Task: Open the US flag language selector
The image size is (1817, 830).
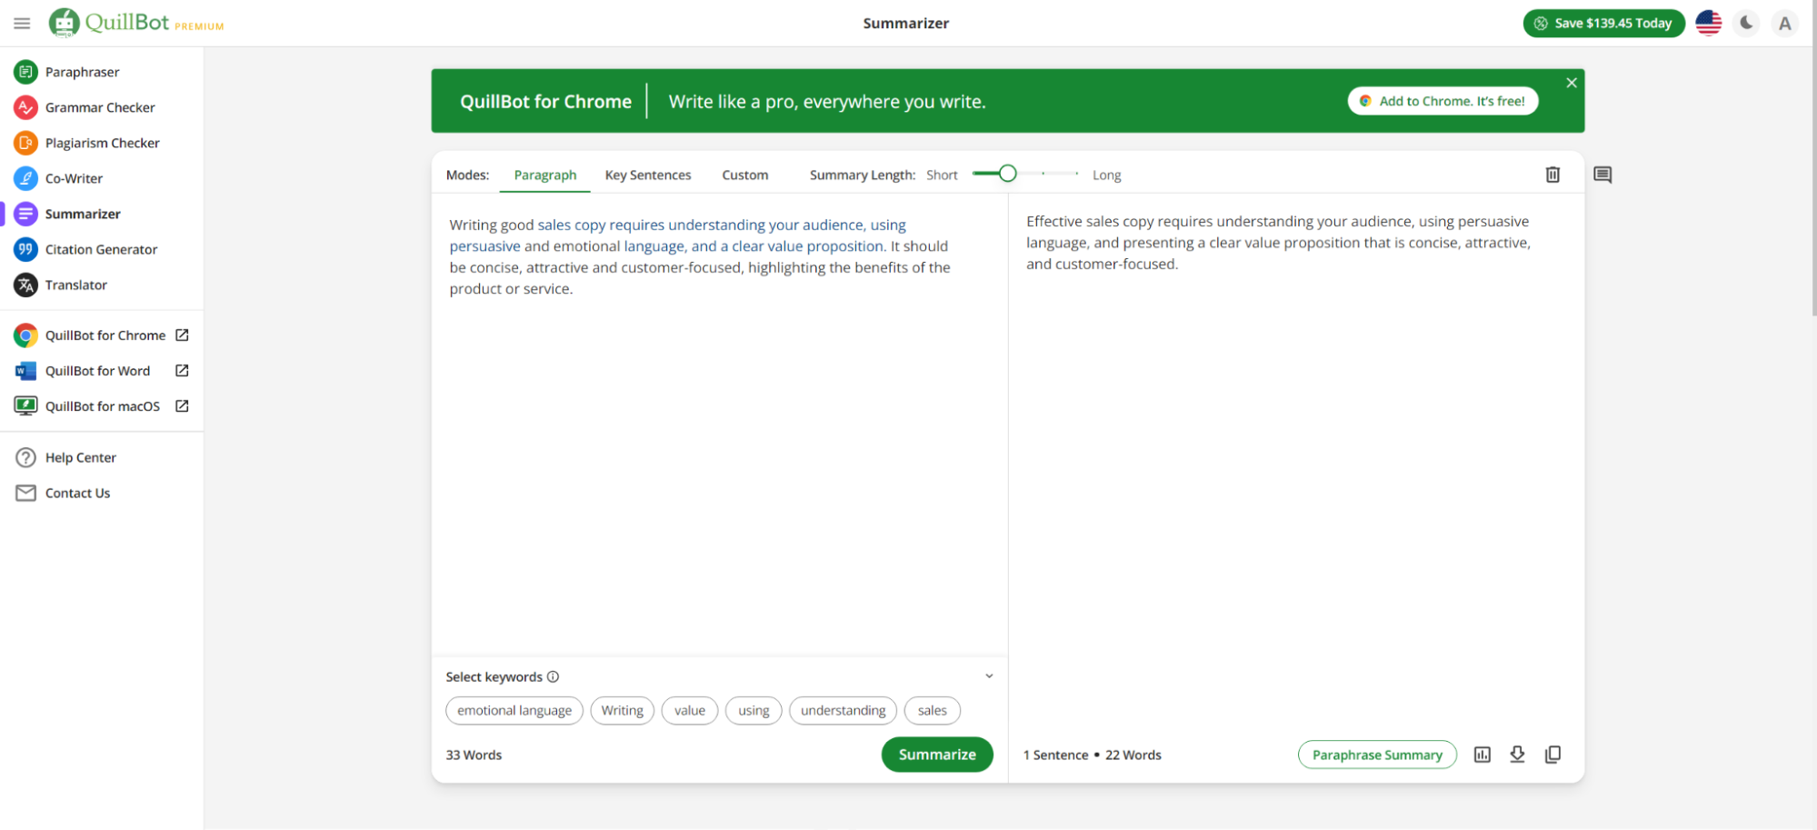Action: tap(1709, 23)
